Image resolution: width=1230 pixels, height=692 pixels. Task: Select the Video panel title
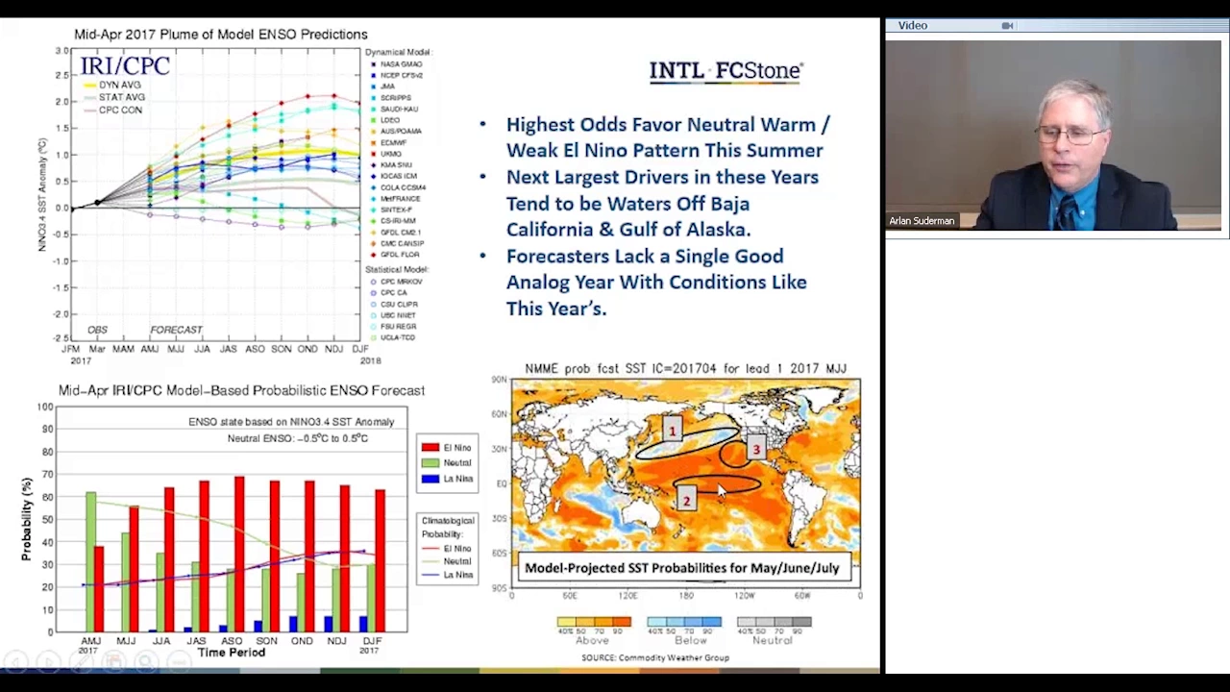pos(913,26)
